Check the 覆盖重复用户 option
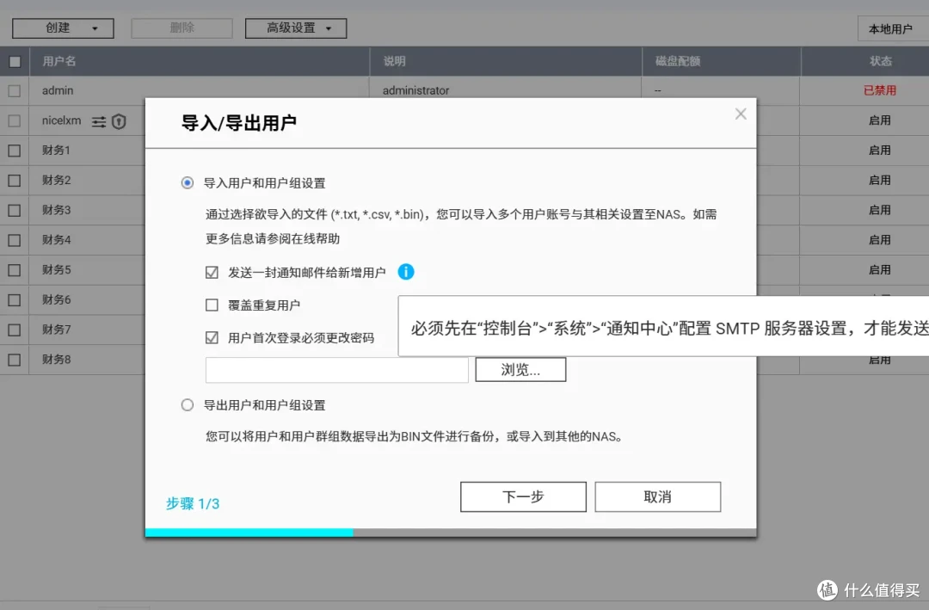The image size is (929, 610). click(212, 305)
